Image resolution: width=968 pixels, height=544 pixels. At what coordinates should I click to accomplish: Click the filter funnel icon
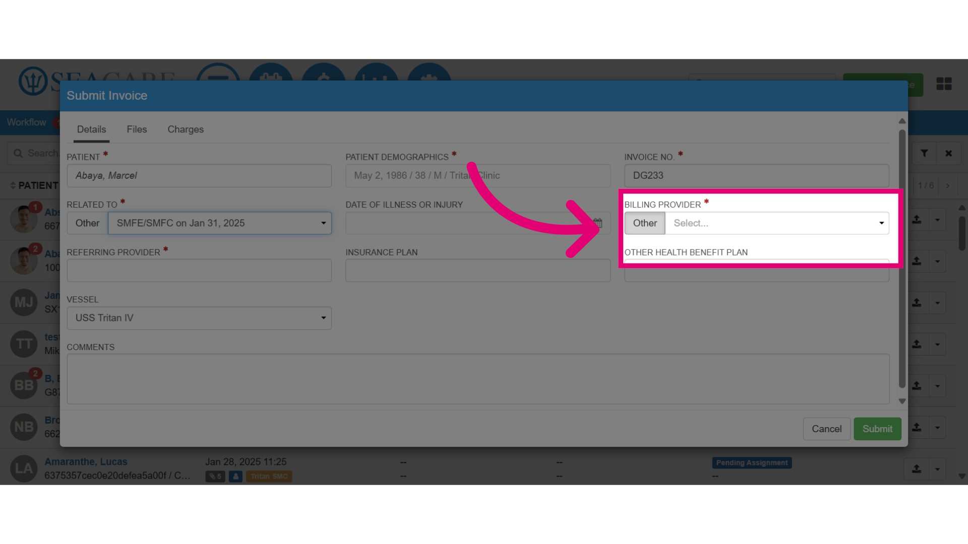pos(924,153)
